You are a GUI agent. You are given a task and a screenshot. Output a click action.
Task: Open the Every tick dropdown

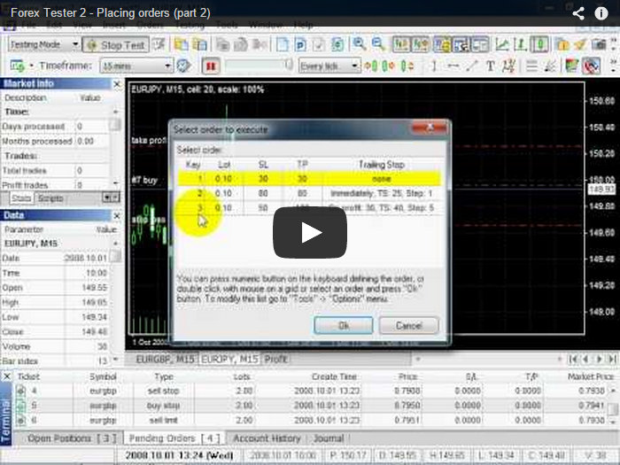coord(329,66)
